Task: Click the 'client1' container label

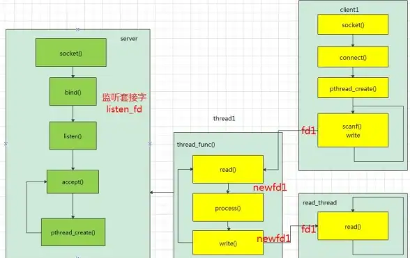Action: click(349, 10)
